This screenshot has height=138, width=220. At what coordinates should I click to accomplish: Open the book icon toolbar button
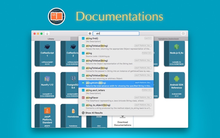tap(183, 33)
